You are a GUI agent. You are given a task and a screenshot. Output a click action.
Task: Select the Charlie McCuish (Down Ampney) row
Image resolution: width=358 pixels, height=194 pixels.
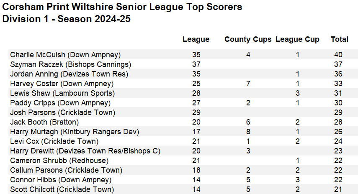pos(65,55)
